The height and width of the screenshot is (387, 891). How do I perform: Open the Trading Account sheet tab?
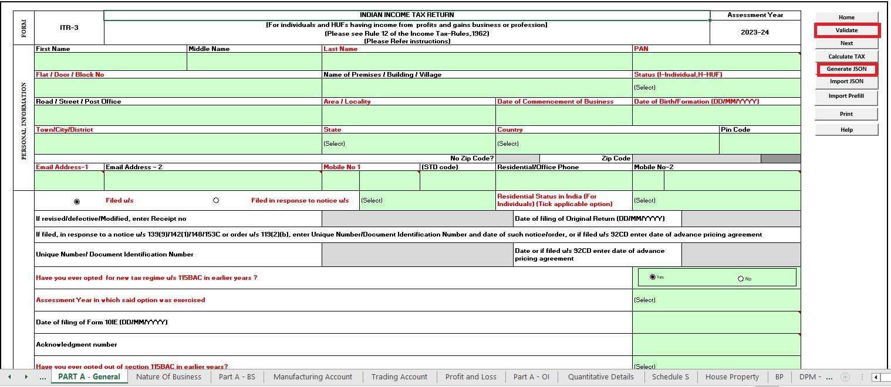click(x=399, y=377)
